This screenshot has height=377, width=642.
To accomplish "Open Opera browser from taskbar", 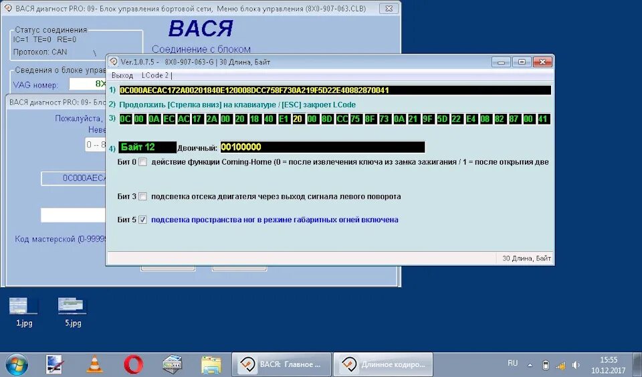I will click(134, 364).
